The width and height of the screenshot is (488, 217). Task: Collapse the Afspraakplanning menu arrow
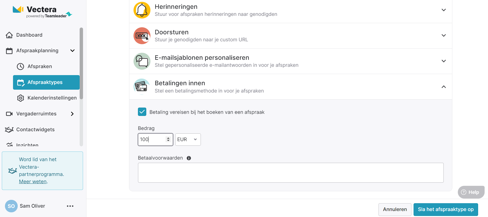(73, 51)
